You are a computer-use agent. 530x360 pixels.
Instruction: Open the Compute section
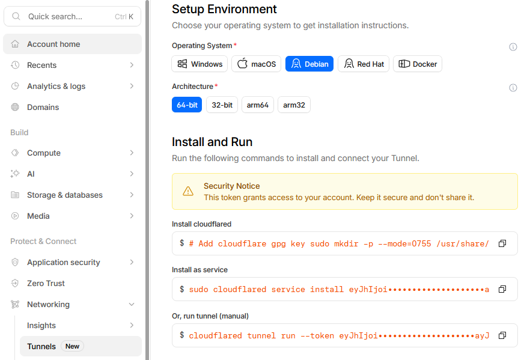43,153
